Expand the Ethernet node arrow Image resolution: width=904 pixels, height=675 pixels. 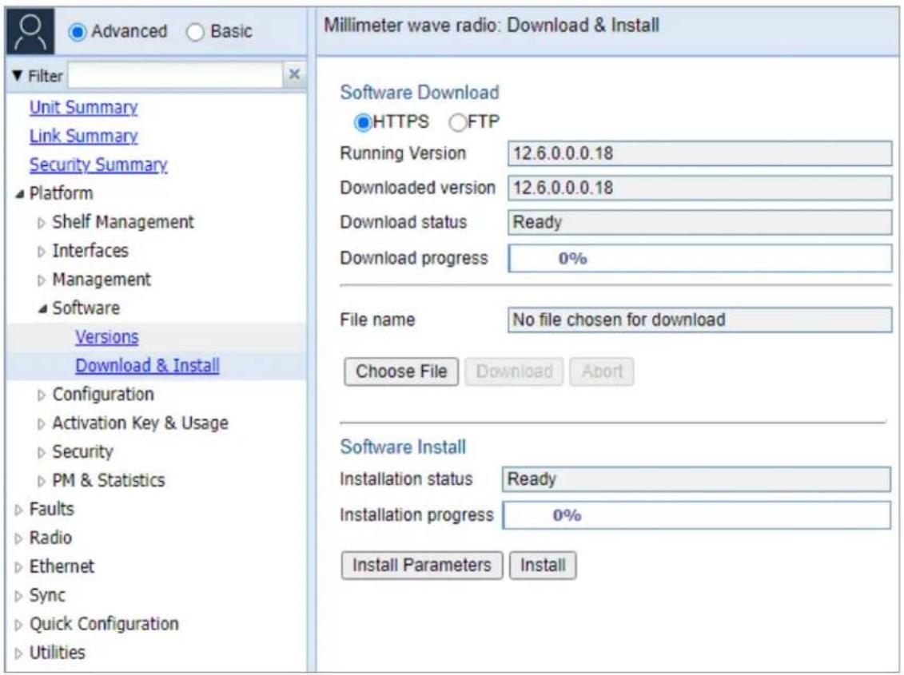click(x=18, y=568)
